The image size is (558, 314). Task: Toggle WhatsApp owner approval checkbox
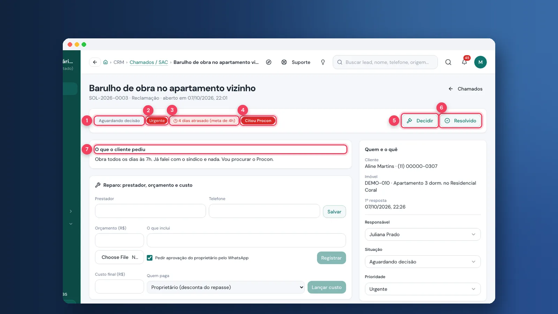150,258
